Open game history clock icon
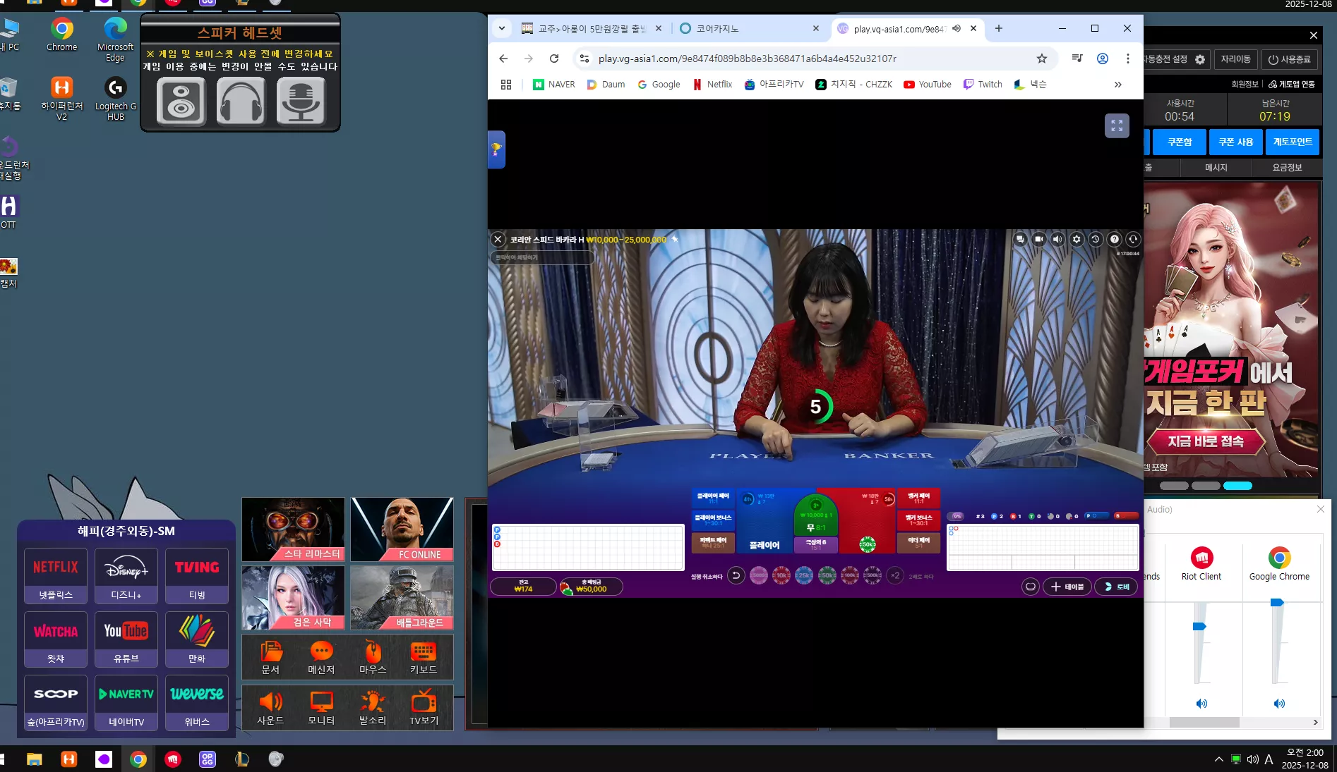This screenshot has width=1337, height=772. click(1096, 239)
